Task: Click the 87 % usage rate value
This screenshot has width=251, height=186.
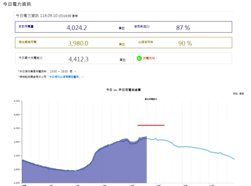Action: click(x=183, y=28)
